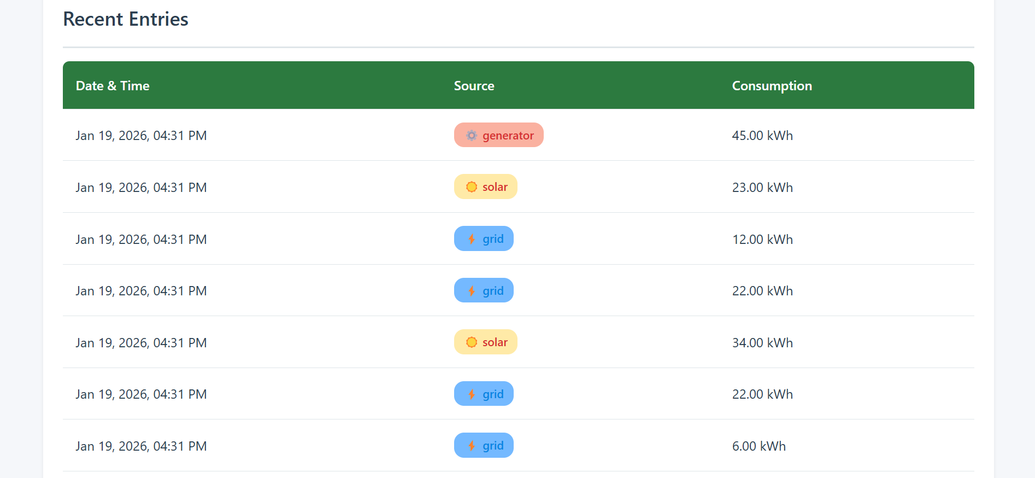
Task: Select the solar badge beside 23.00 kWh
Action: click(486, 187)
